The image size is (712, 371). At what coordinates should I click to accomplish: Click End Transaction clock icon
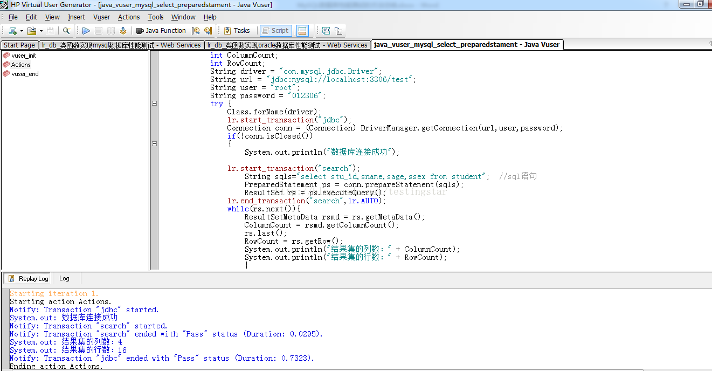coord(208,31)
